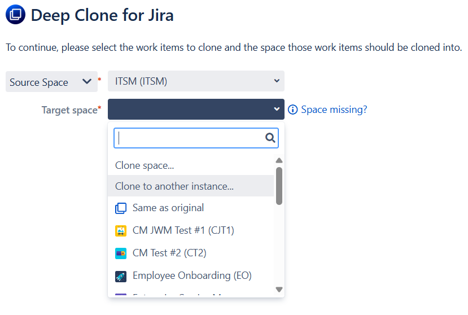Click the scrollbar thumb in space list

tap(279, 185)
